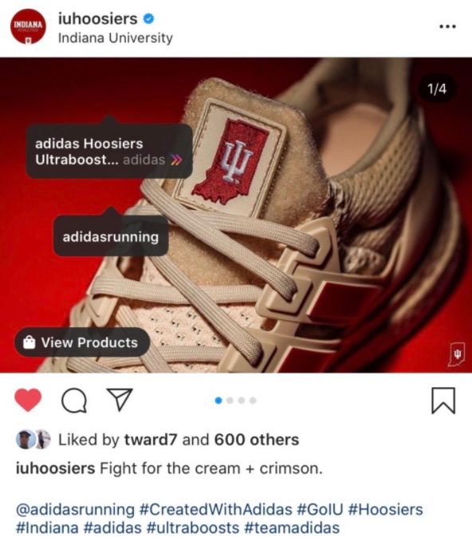Unlike the post via red heart icon
Screen dimensions: 472x538
click(x=28, y=400)
